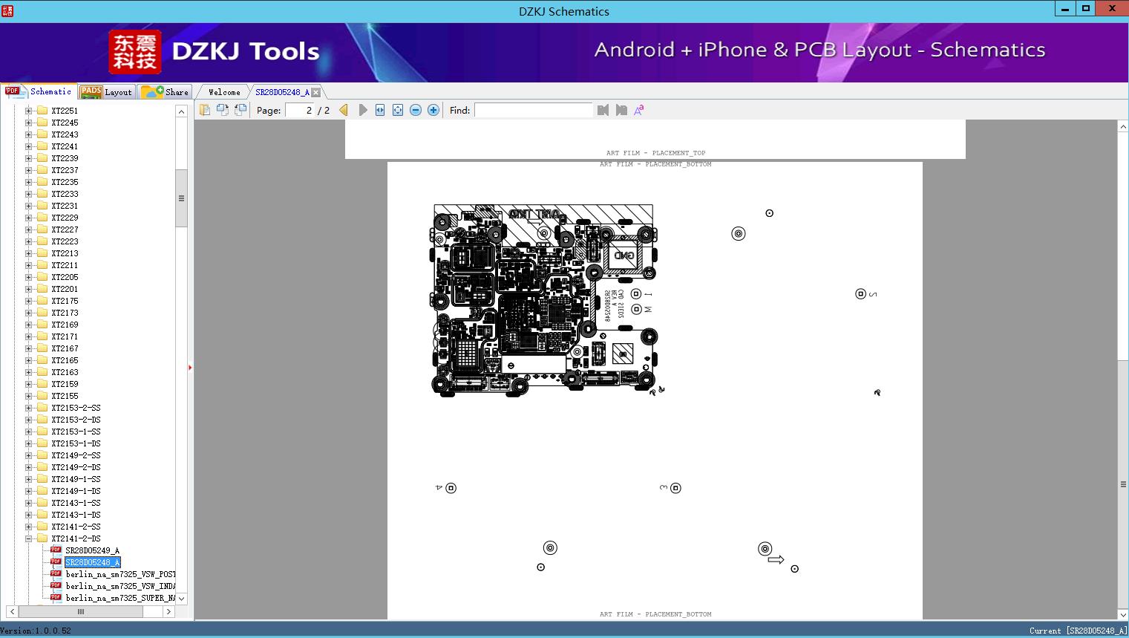Go to the next page arrow

362,110
